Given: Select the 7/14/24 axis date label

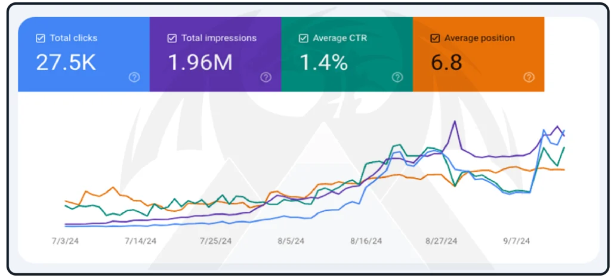Looking at the screenshot, I should click(140, 241).
